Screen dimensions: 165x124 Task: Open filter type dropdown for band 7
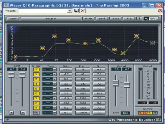tap(55, 99)
